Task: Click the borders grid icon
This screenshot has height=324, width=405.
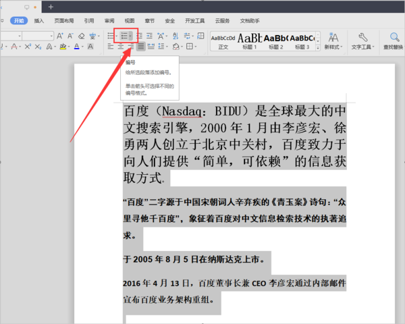Action: click(x=190, y=47)
